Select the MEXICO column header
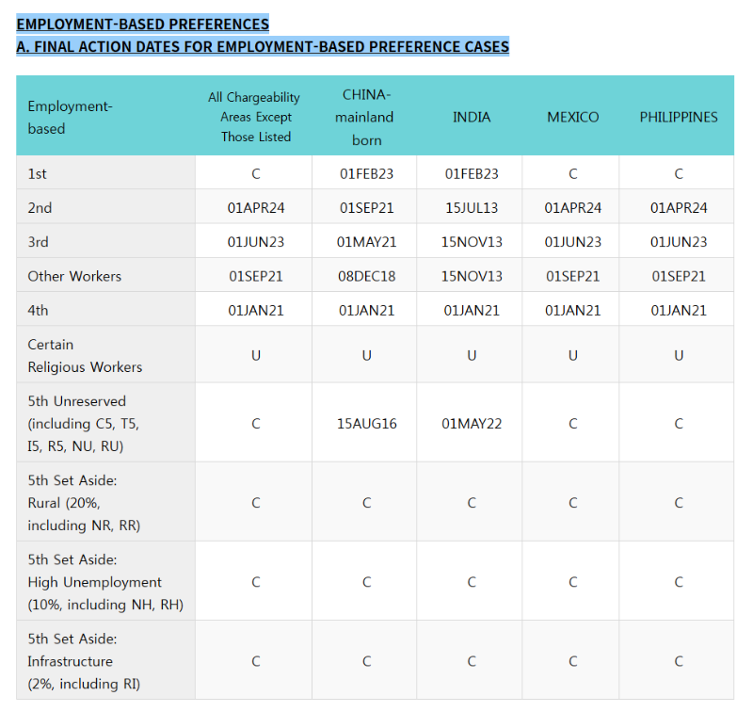 click(573, 117)
